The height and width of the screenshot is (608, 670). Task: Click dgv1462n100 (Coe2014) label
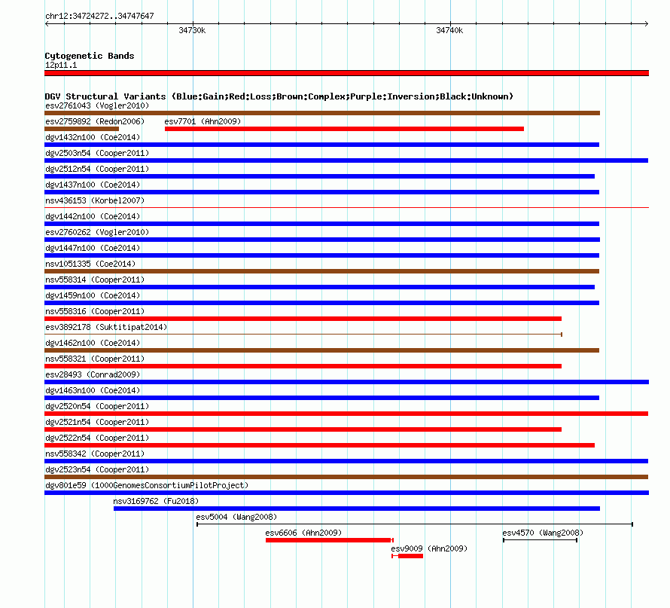click(x=93, y=343)
